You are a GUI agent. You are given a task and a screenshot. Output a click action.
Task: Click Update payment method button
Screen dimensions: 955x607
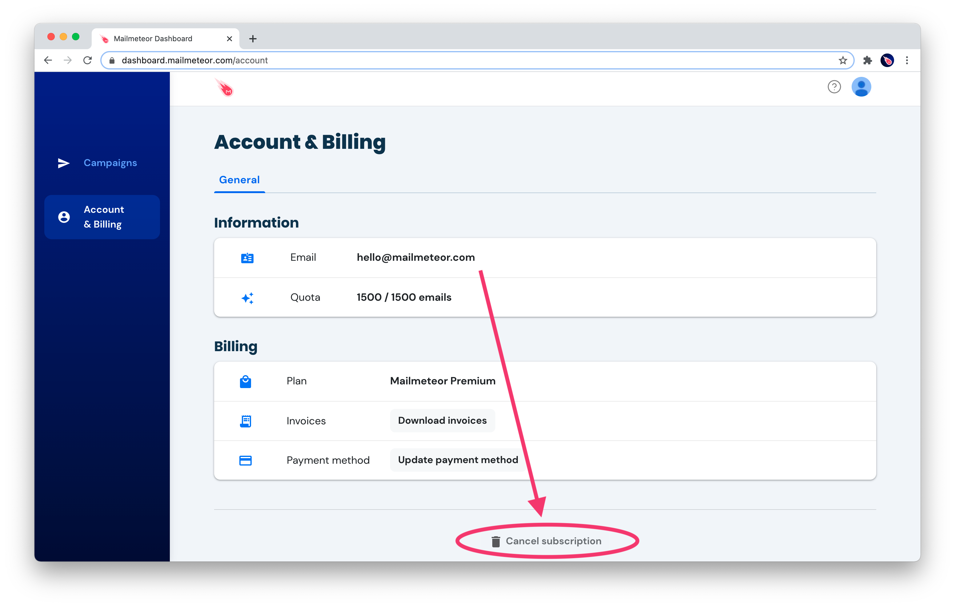pos(458,460)
